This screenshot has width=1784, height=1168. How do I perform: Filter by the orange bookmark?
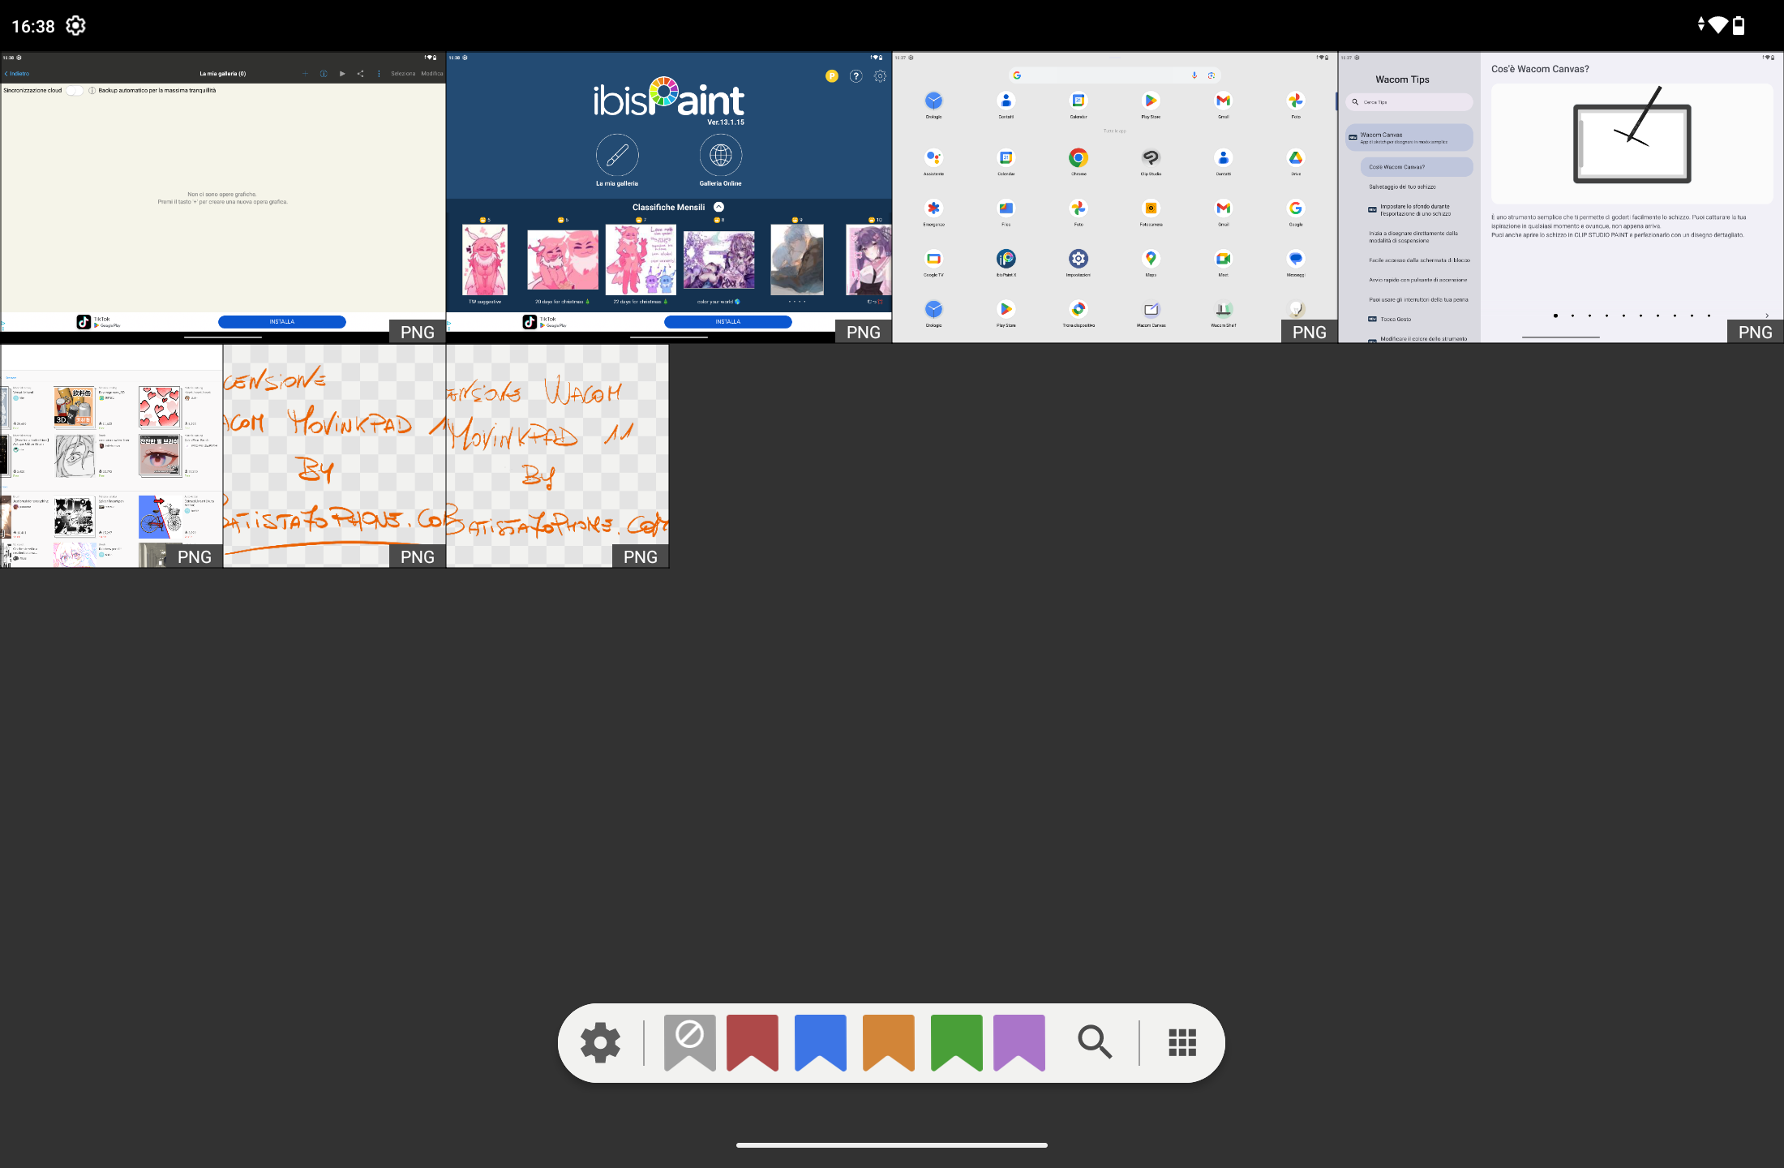point(888,1042)
